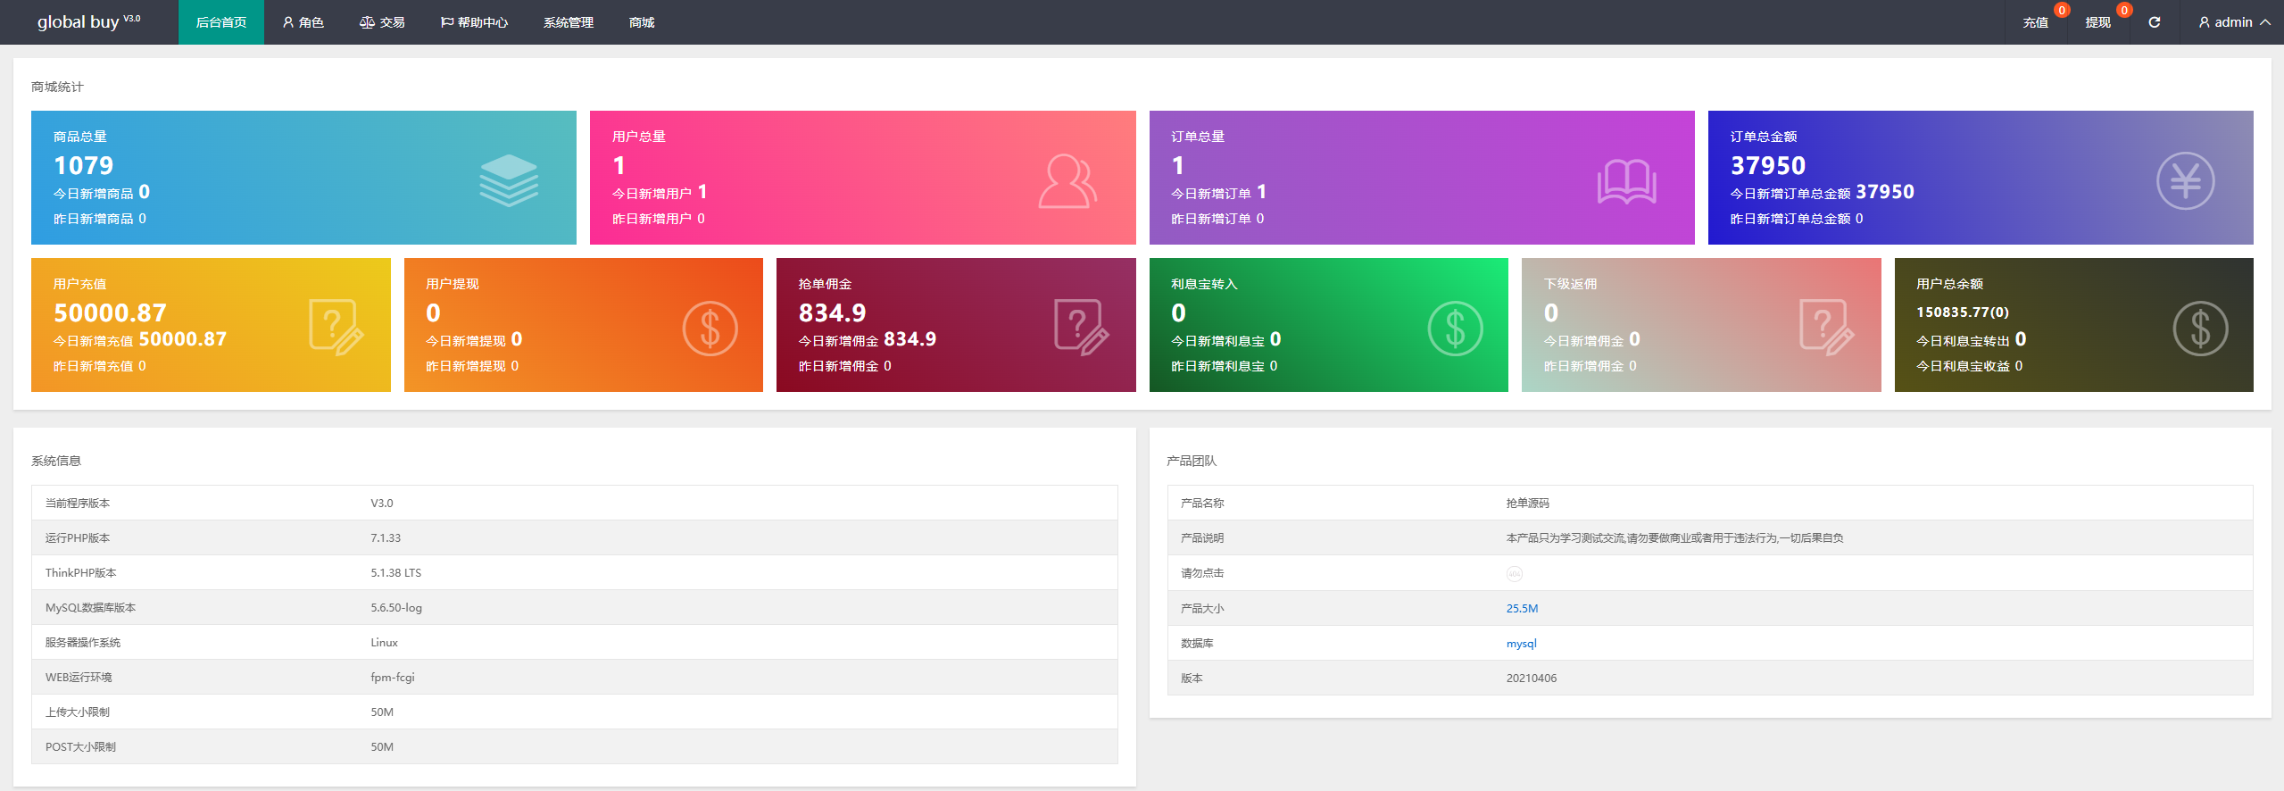This screenshot has height=791, width=2284.
Task: Click the stacked layers icon in 商品总量 card
Action: (509, 180)
